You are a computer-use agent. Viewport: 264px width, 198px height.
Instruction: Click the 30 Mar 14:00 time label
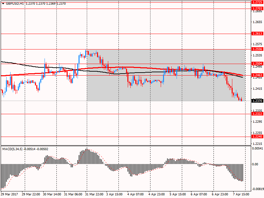coord(52,194)
